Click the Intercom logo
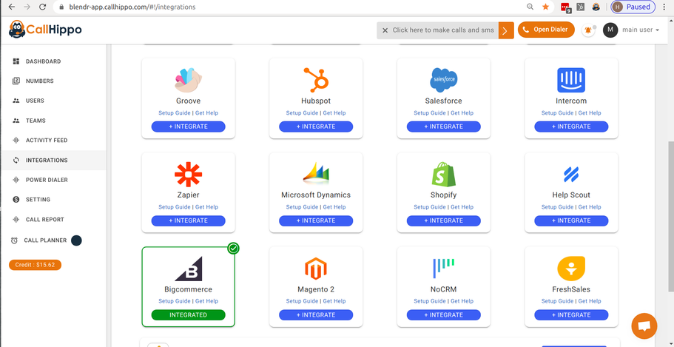Screen dimensions: 674x347 click(x=571, y=80)
